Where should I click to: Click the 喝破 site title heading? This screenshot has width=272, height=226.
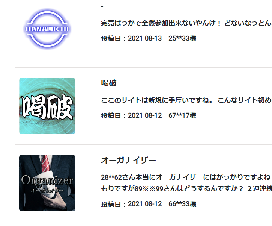(x=109, y=83)
